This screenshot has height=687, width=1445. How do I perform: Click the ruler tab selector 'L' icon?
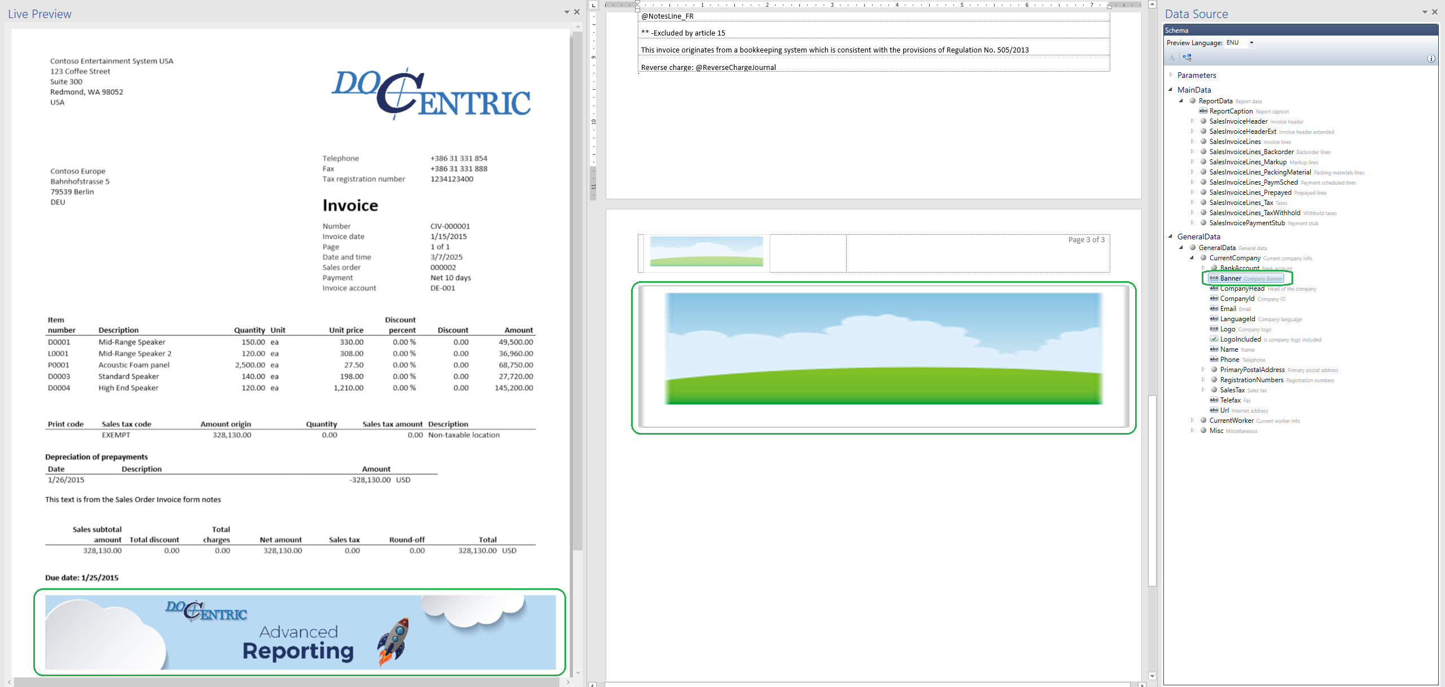pos(593,5)
